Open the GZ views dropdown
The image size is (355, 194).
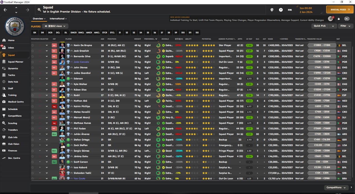pos(55,26)
